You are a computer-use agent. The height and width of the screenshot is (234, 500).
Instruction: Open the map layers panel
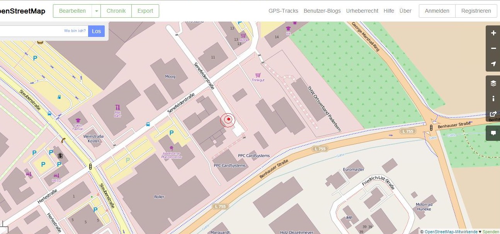tap(493, 83)
